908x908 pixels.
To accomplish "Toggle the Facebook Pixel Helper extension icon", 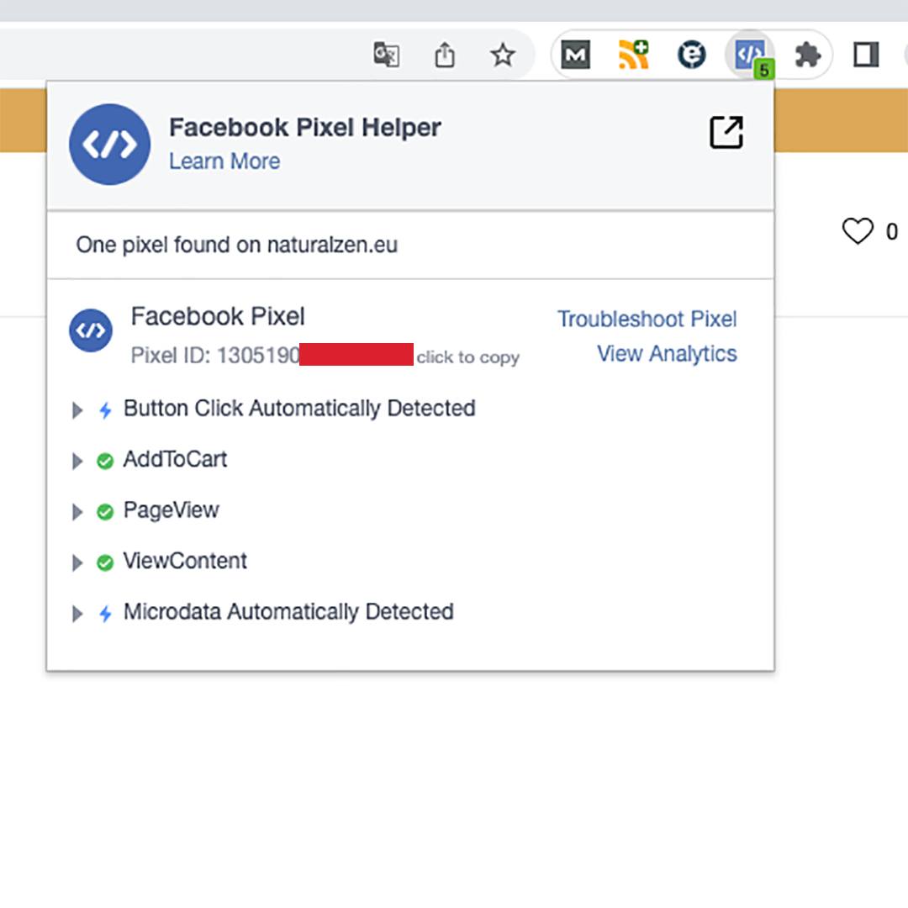I will coord(751,55).
